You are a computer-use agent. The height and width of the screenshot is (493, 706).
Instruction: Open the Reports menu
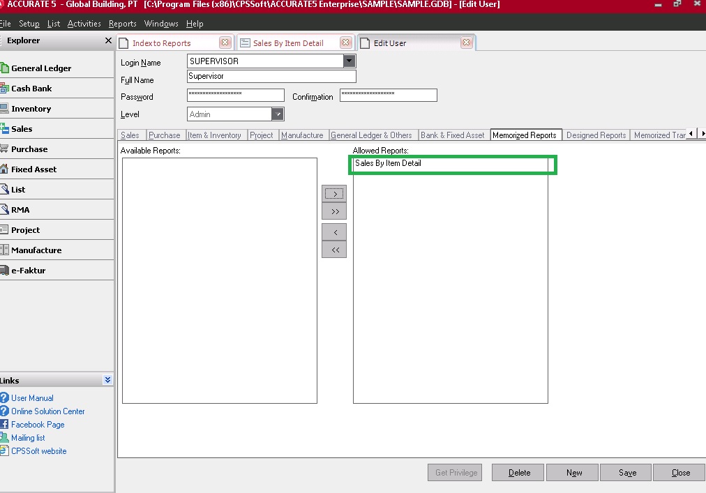tap(123, 24)
